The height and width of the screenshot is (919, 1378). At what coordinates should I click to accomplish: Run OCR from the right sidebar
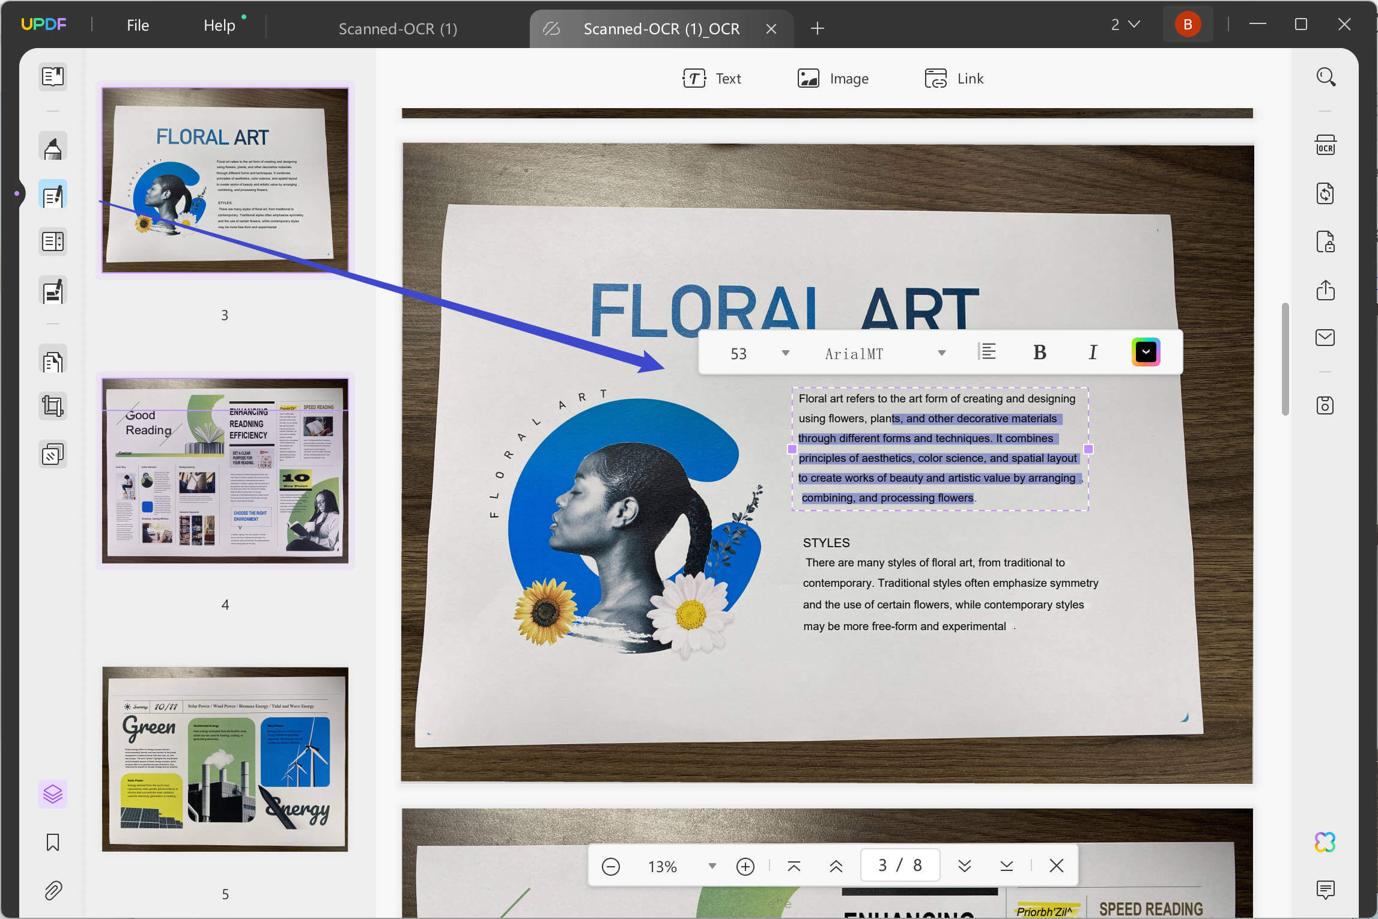(x=1325, y=144)
